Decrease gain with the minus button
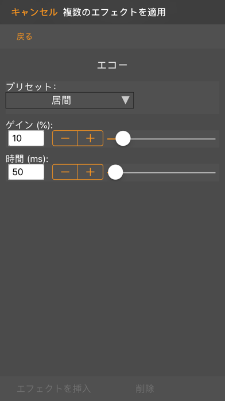 pyautogui.click(x=65, y=138)
